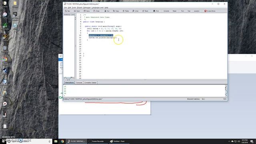Click the Cut toolbar button

(107, 11)
